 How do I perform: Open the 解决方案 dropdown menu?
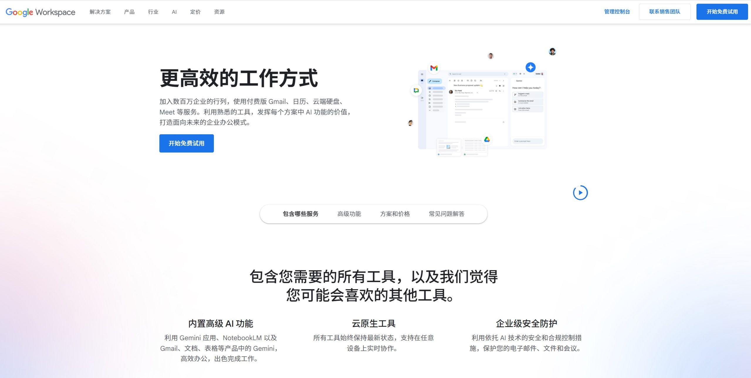[100, 12]
